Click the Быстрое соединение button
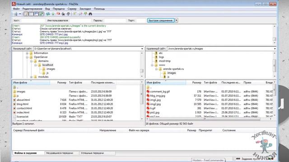This screenshot has width=289, height=162. [x=161, y=20]
